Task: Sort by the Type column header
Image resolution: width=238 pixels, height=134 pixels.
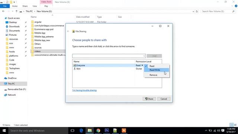Action: tap(99, 17)
